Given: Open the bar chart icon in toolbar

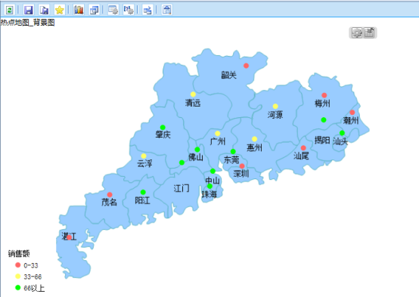Looking at the screenshot, I should tap(79, 10).
